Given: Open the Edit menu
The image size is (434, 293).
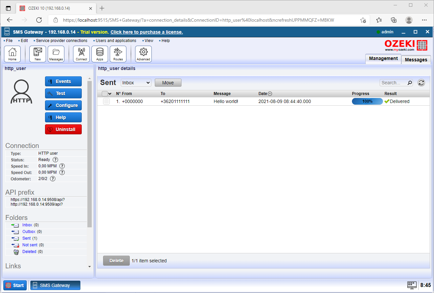Looking at the screenshot, I should click(x=24, y=41).
